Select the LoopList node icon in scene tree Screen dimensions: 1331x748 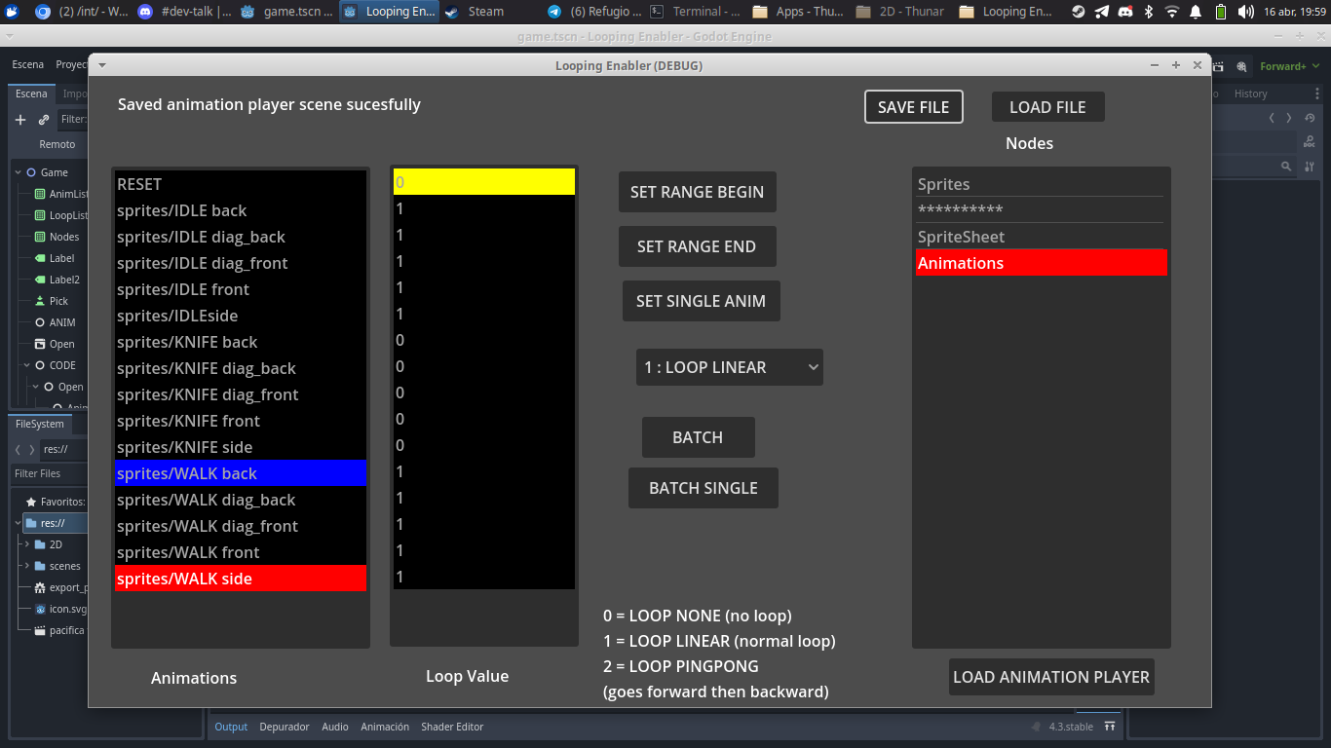click(40, 215)
